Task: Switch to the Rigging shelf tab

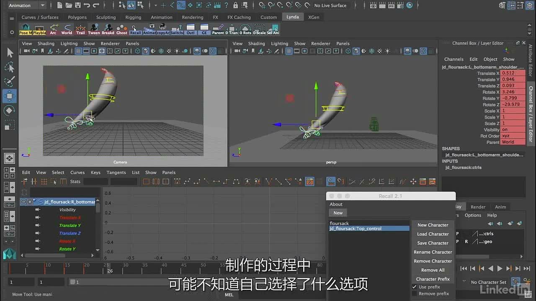Action: tap(133, 17)
